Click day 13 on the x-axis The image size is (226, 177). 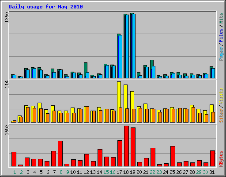pyautogui.click(x=93, y=172)
